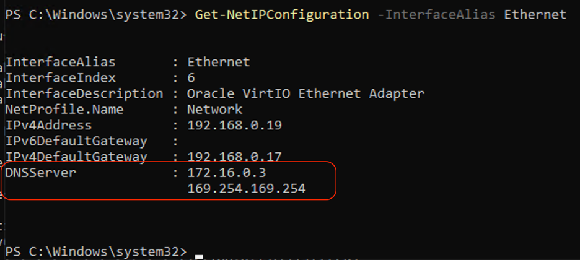Click Oracle VirtIO Ethernet Adapter text
Image resolution: width=580 pixels, height=260 pixels.
coord(305,93)
